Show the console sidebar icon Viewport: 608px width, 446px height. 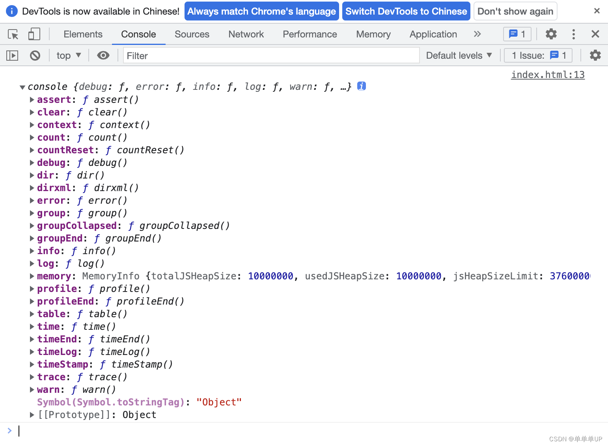pos(13,56)
